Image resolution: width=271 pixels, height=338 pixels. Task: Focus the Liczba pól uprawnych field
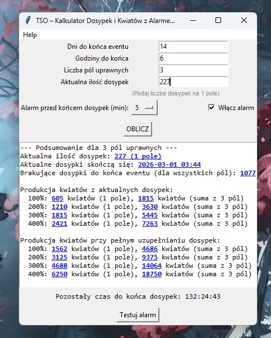[193, 70]
